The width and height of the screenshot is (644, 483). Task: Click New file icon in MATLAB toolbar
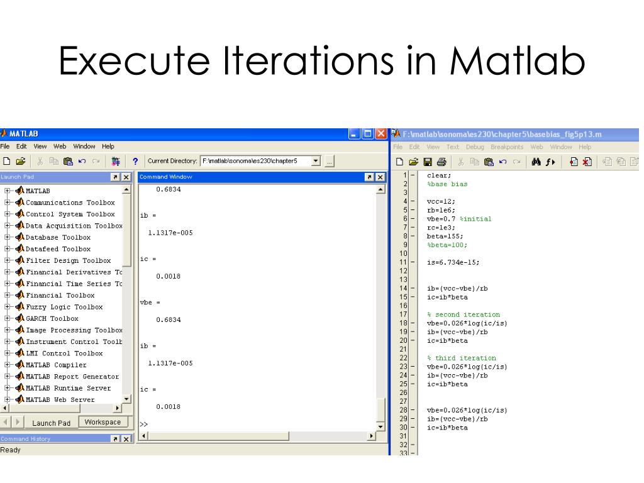tap(6, 161)
